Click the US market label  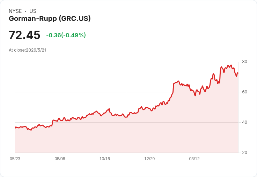point(33,11)
